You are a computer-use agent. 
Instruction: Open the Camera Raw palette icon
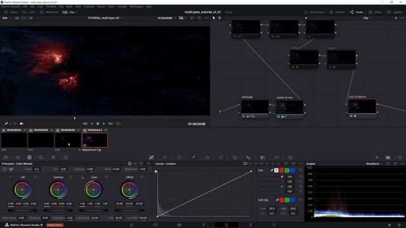6,157
